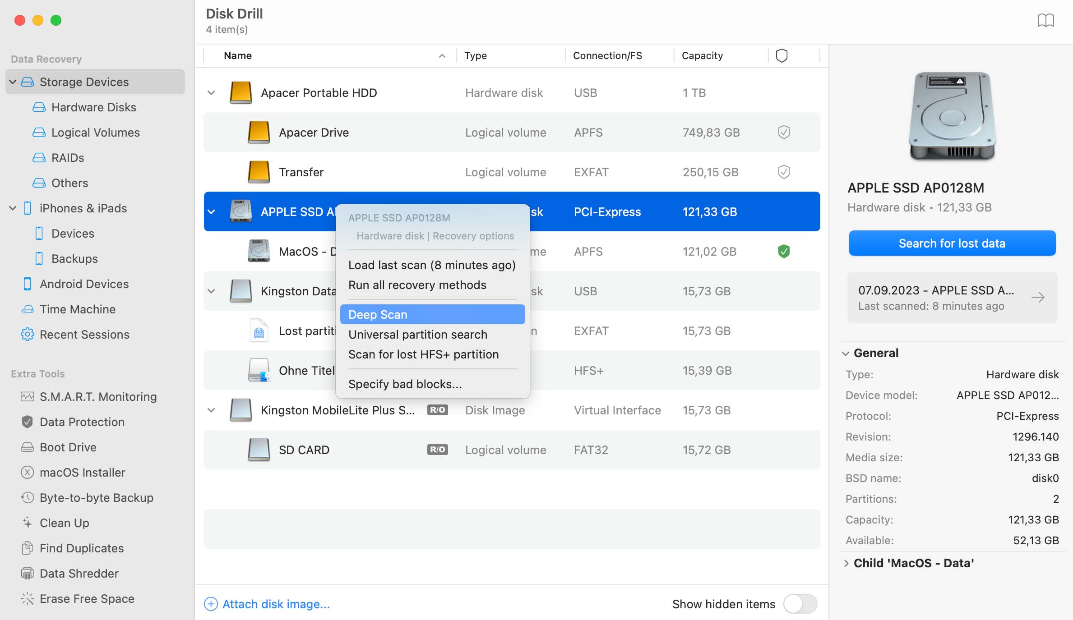The height and width of the screenshot is (620, 1073).
Task: Click the Backups phone icon
Action: click(x=39, y=258)
